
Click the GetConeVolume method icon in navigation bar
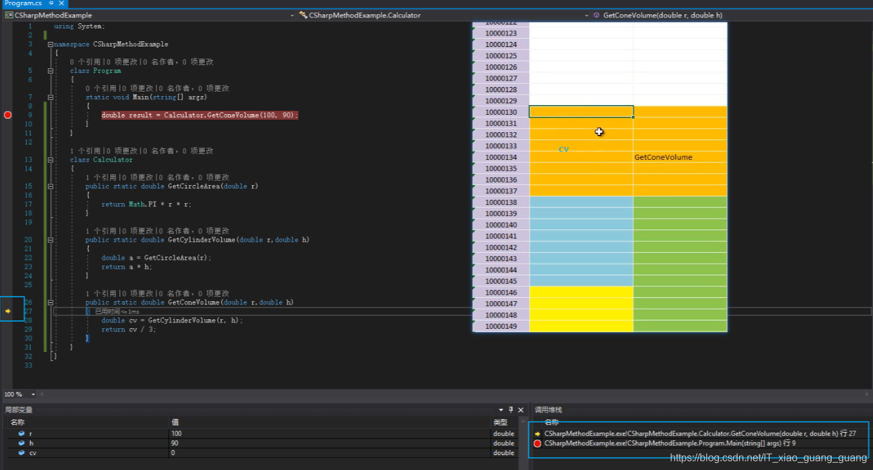(597, 15)
